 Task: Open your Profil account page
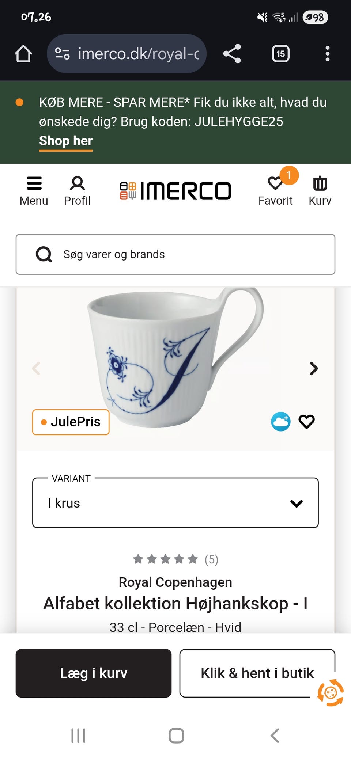tap(77, 189)
